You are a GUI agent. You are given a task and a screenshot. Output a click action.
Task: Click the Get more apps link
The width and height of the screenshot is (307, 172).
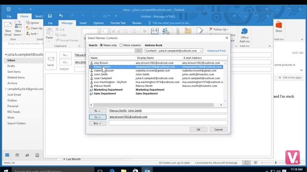click(x=290, y=77)
